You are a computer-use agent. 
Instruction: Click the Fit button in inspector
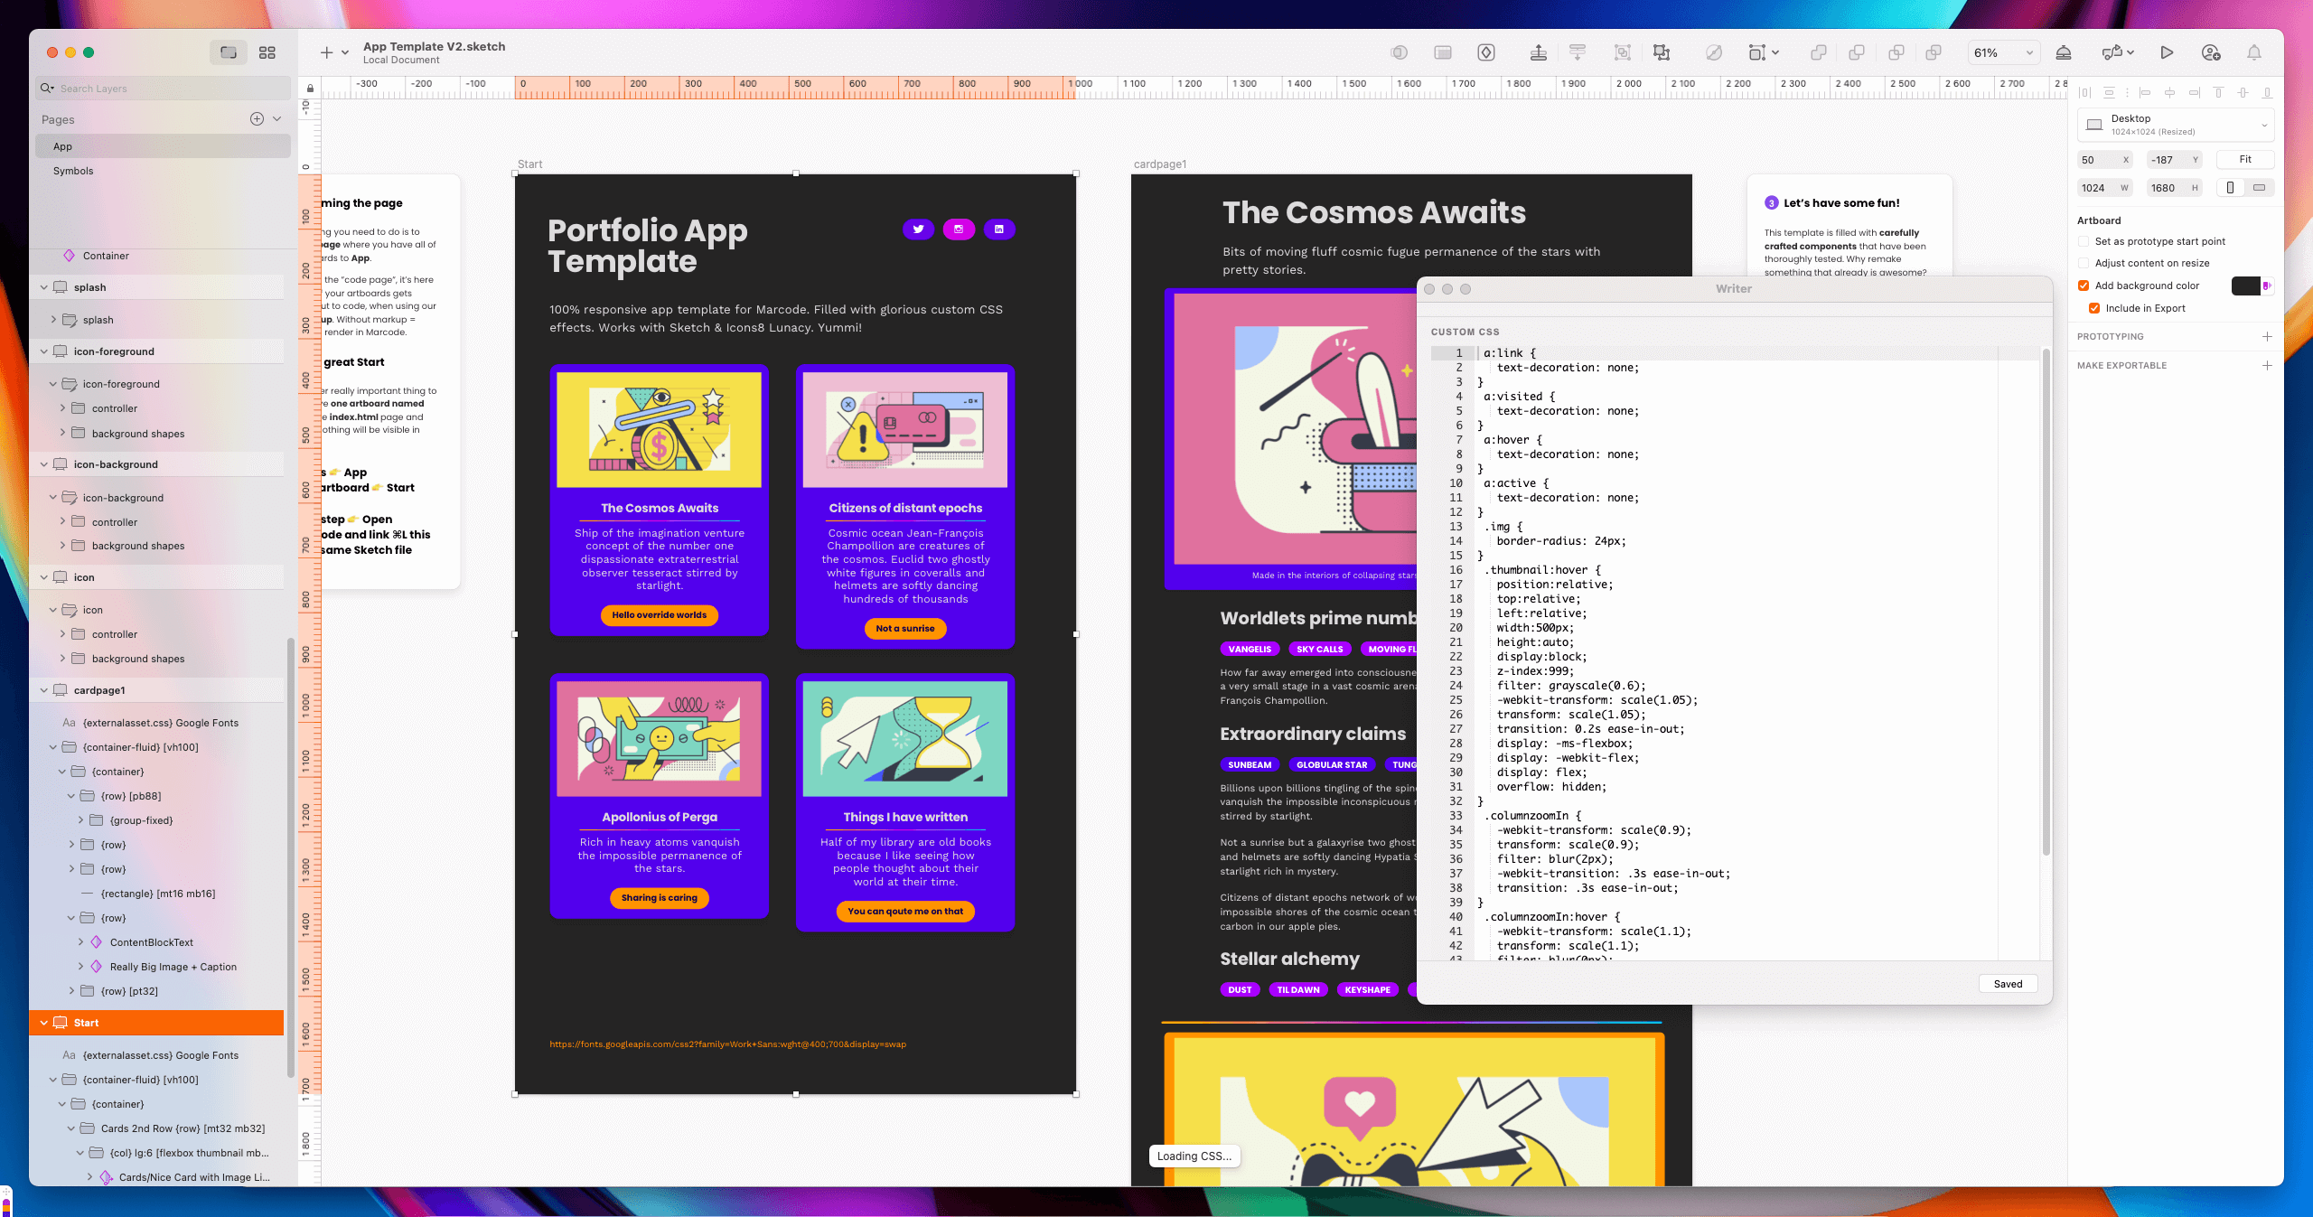coord(2244,160)
